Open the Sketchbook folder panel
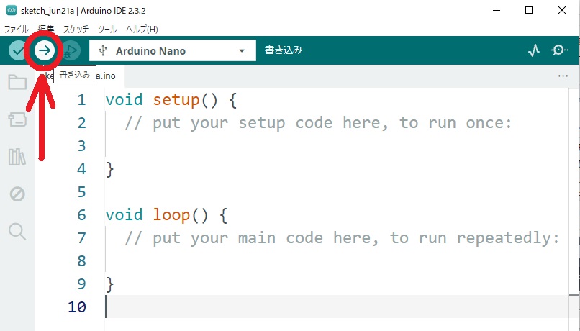Screen dimensions: 580x331 [x=17, y=82]
